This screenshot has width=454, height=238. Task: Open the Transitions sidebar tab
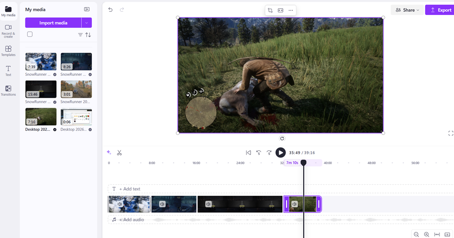8,91
